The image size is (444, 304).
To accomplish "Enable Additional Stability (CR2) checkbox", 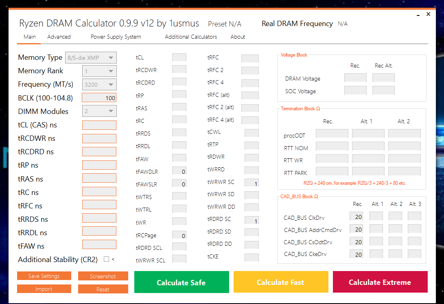I will [x=106, y=259].
